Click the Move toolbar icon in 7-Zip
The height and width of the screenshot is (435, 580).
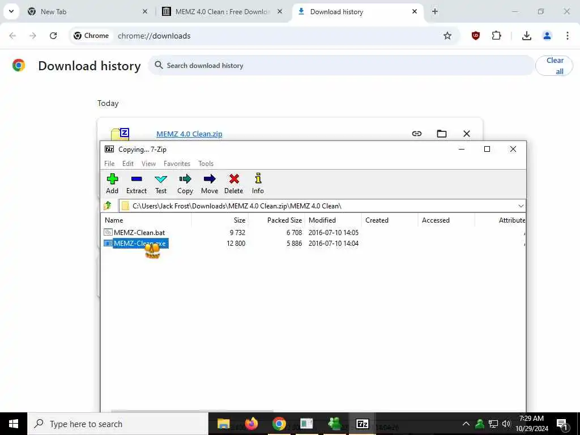210,184
